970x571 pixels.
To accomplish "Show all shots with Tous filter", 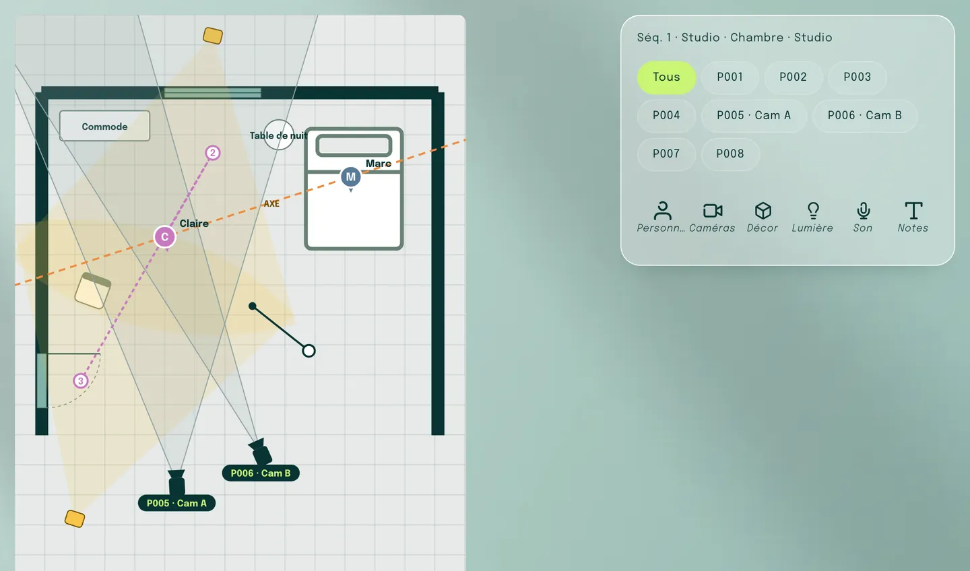I will click(x=666, y=77).
